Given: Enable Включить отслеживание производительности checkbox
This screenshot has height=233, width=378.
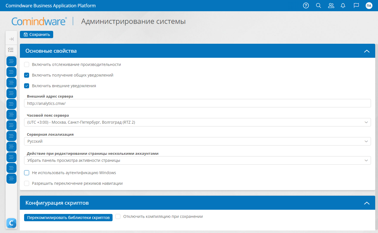Looking at the screenshot, I should 27,64.
